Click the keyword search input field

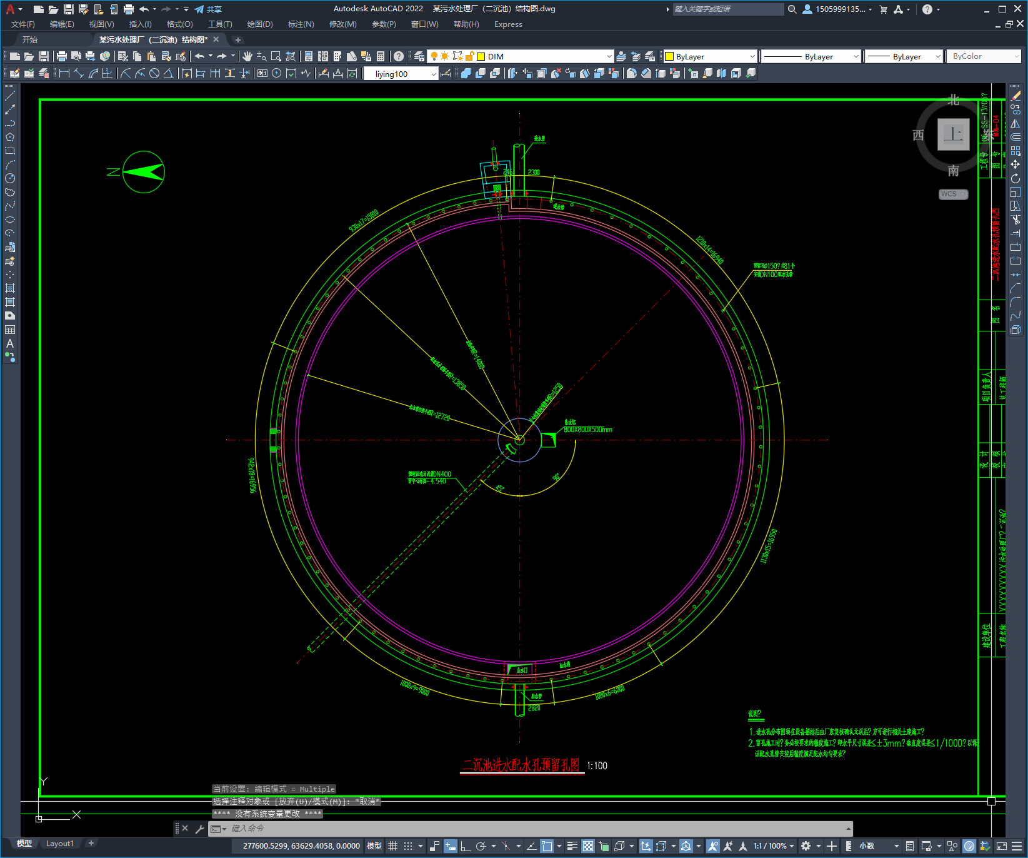click(728, 9)
